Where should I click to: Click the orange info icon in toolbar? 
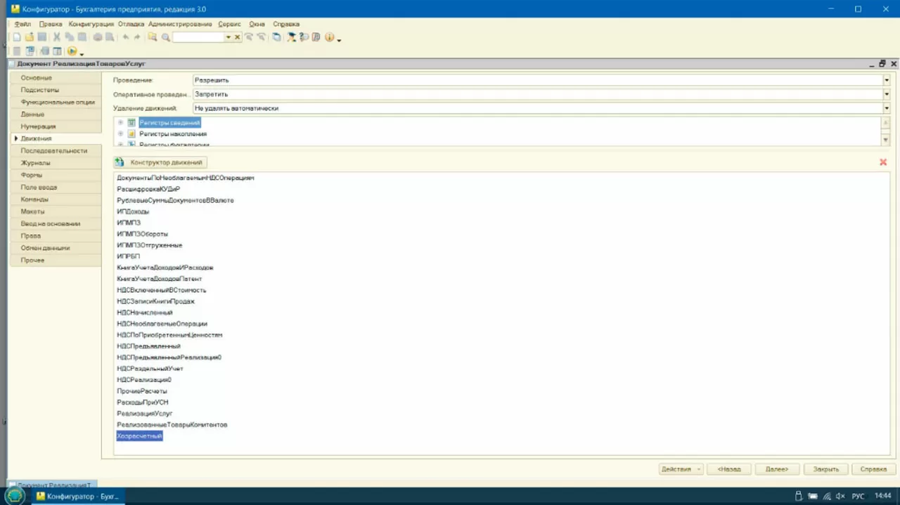coord(329,37)
